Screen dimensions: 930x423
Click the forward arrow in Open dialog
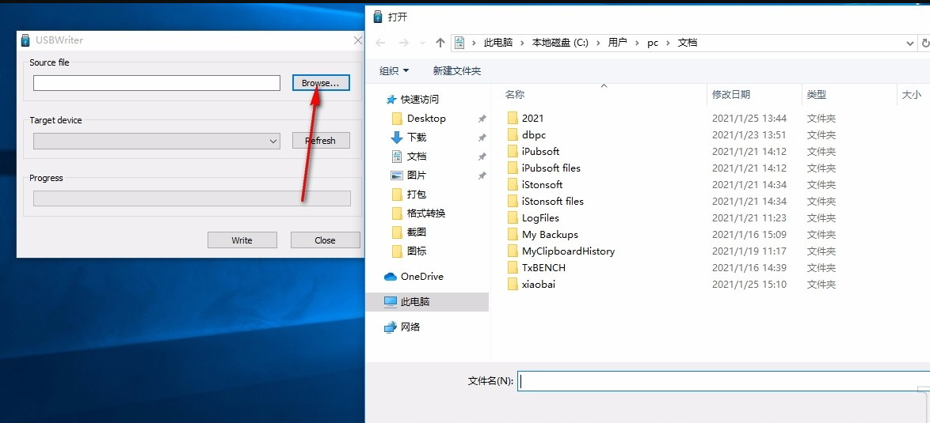click(404, 43)
